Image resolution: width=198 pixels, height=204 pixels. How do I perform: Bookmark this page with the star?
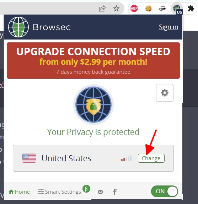click(x=116, y=9)
